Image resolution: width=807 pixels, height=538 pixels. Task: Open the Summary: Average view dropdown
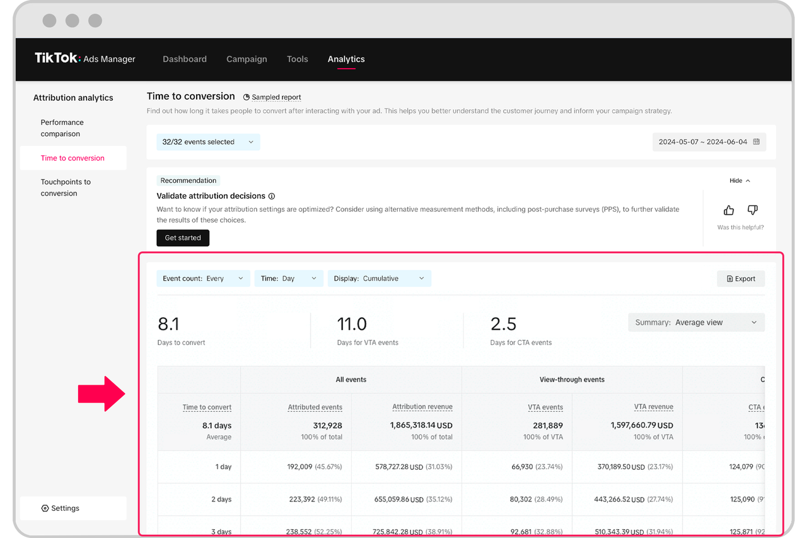(697, 322)
